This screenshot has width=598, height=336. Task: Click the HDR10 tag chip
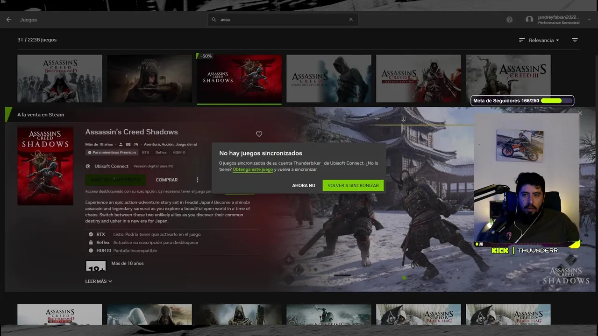pos(179,153)
